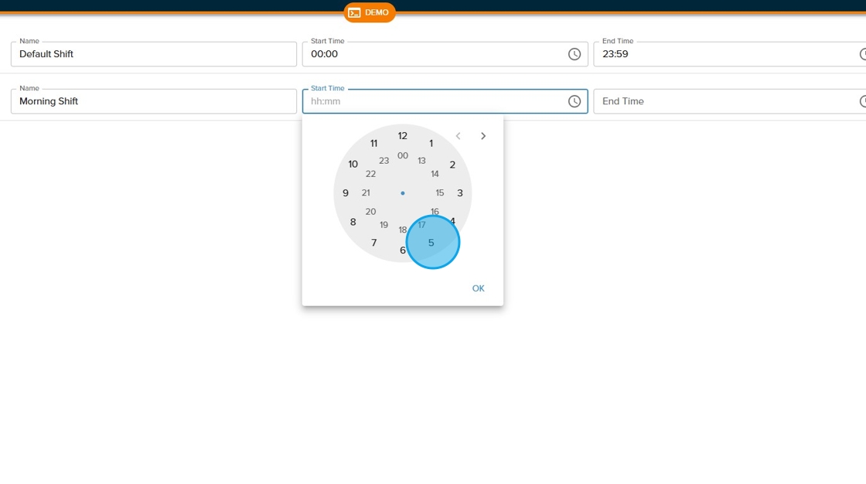Screen dimensions: 866x484
Task: Select hour 21 on the inner ring
Action: [x=366, y=193]
